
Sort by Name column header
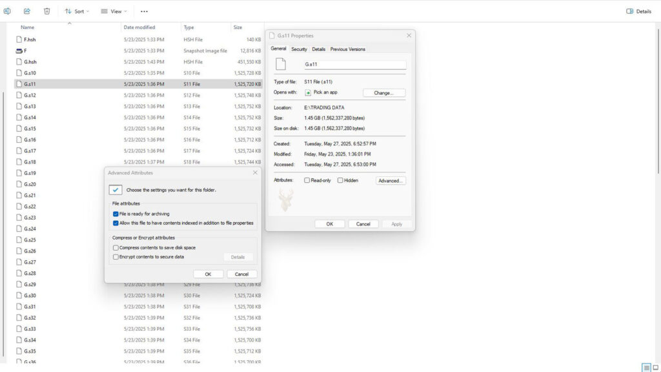[x=27, y=27]
